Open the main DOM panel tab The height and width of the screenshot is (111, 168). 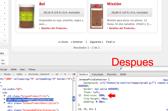13,70
